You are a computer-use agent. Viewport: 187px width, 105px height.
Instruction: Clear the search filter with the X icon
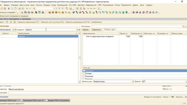point(79,30)
